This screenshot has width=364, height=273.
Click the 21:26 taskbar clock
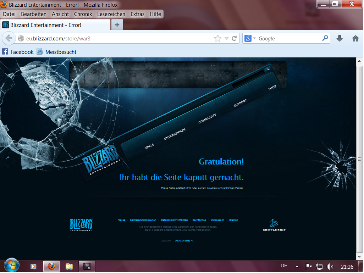347,267
